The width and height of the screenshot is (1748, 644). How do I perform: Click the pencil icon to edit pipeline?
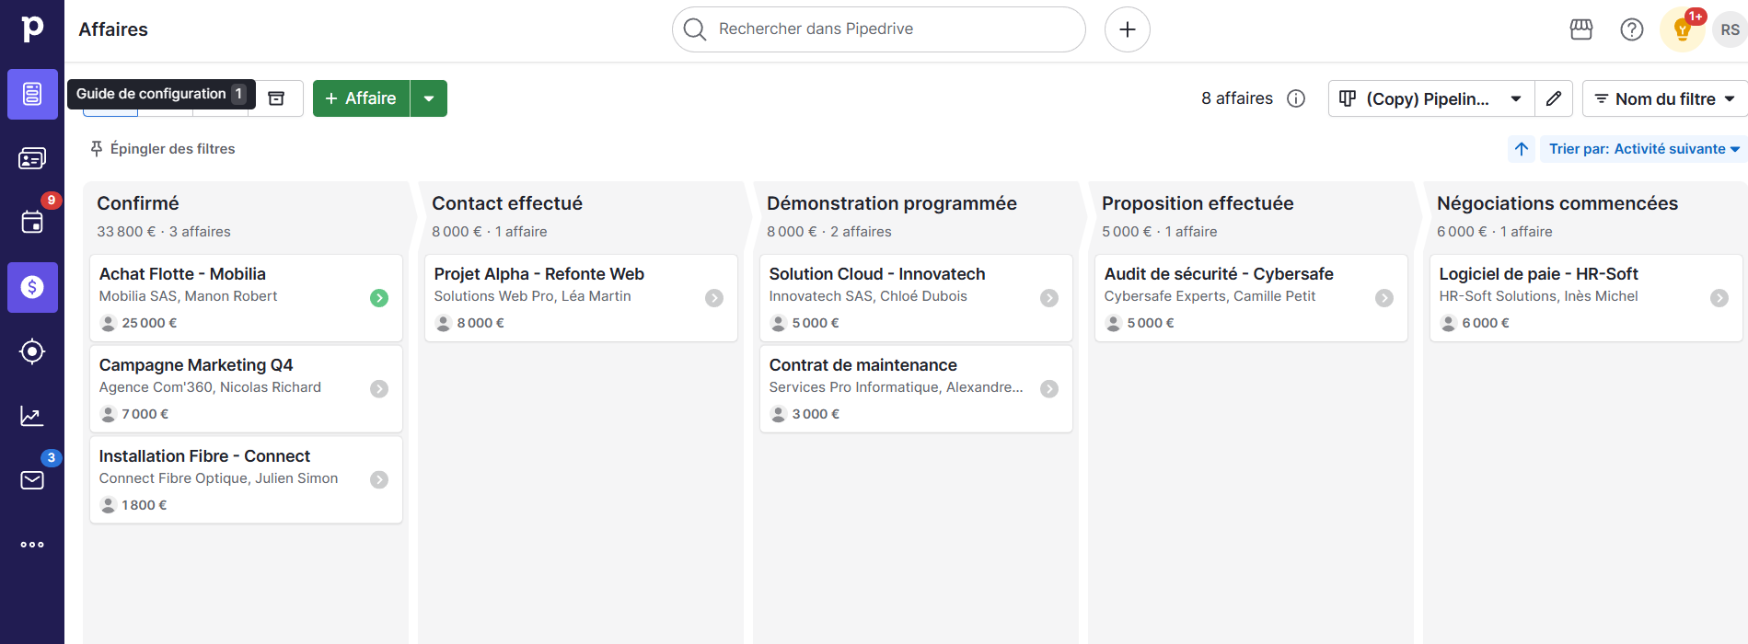tap(1554, 98)
